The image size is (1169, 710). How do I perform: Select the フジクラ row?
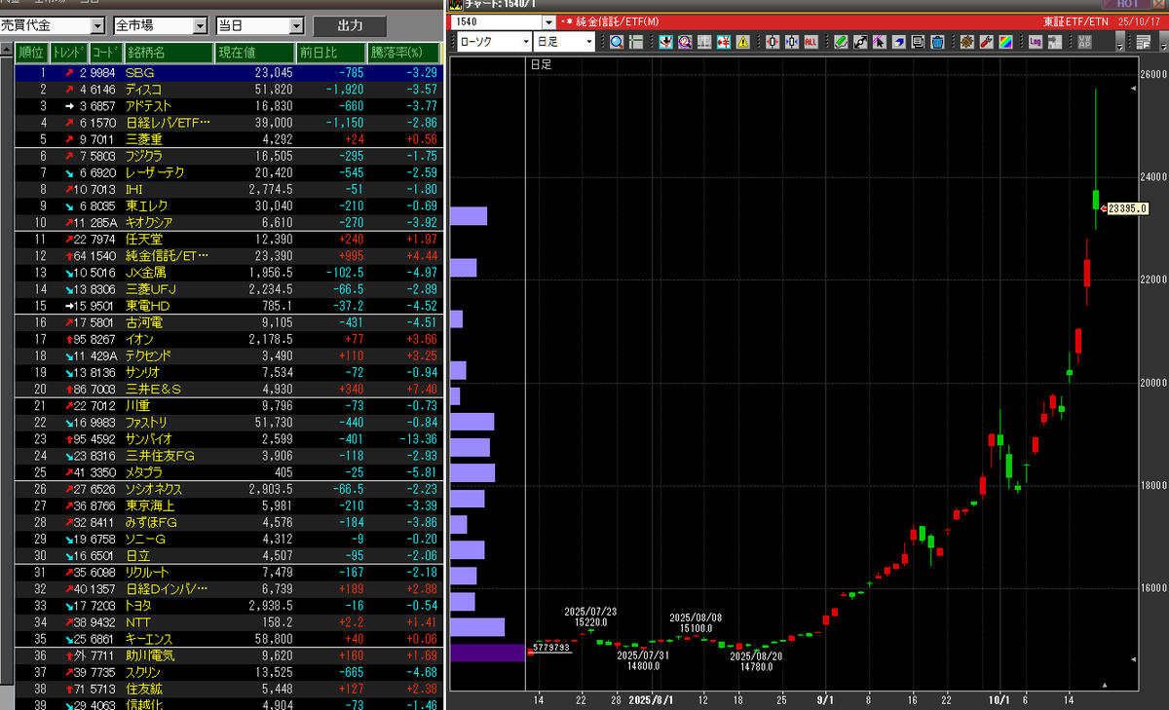228,156
